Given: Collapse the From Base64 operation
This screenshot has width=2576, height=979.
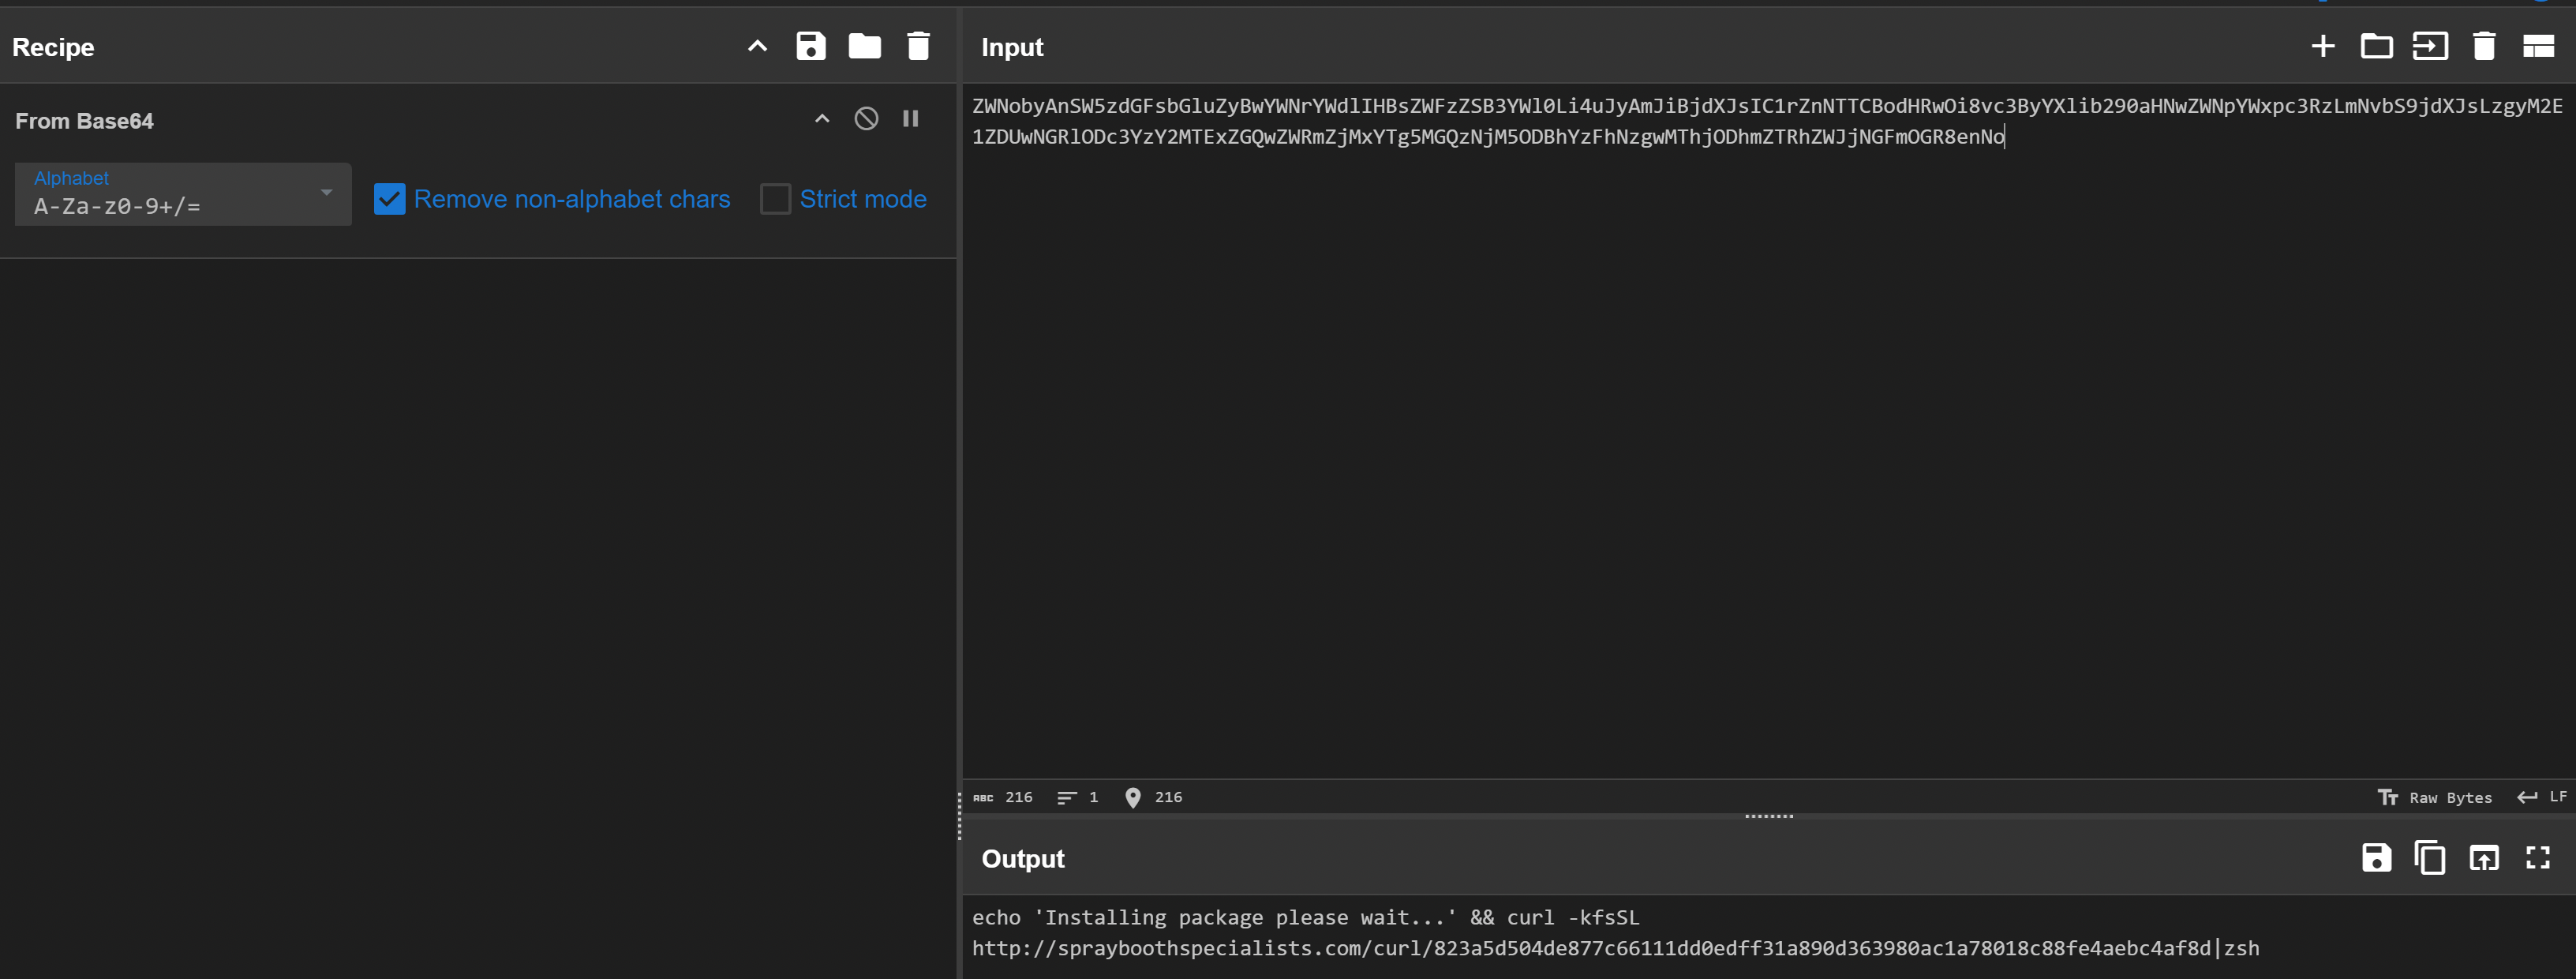Looking at the screenshot, I should (821, 118).
